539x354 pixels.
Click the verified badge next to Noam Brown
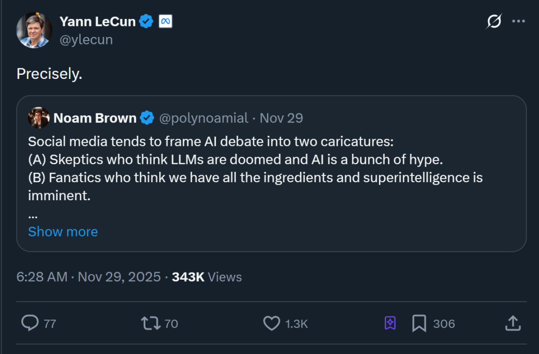tap(147, 118)
